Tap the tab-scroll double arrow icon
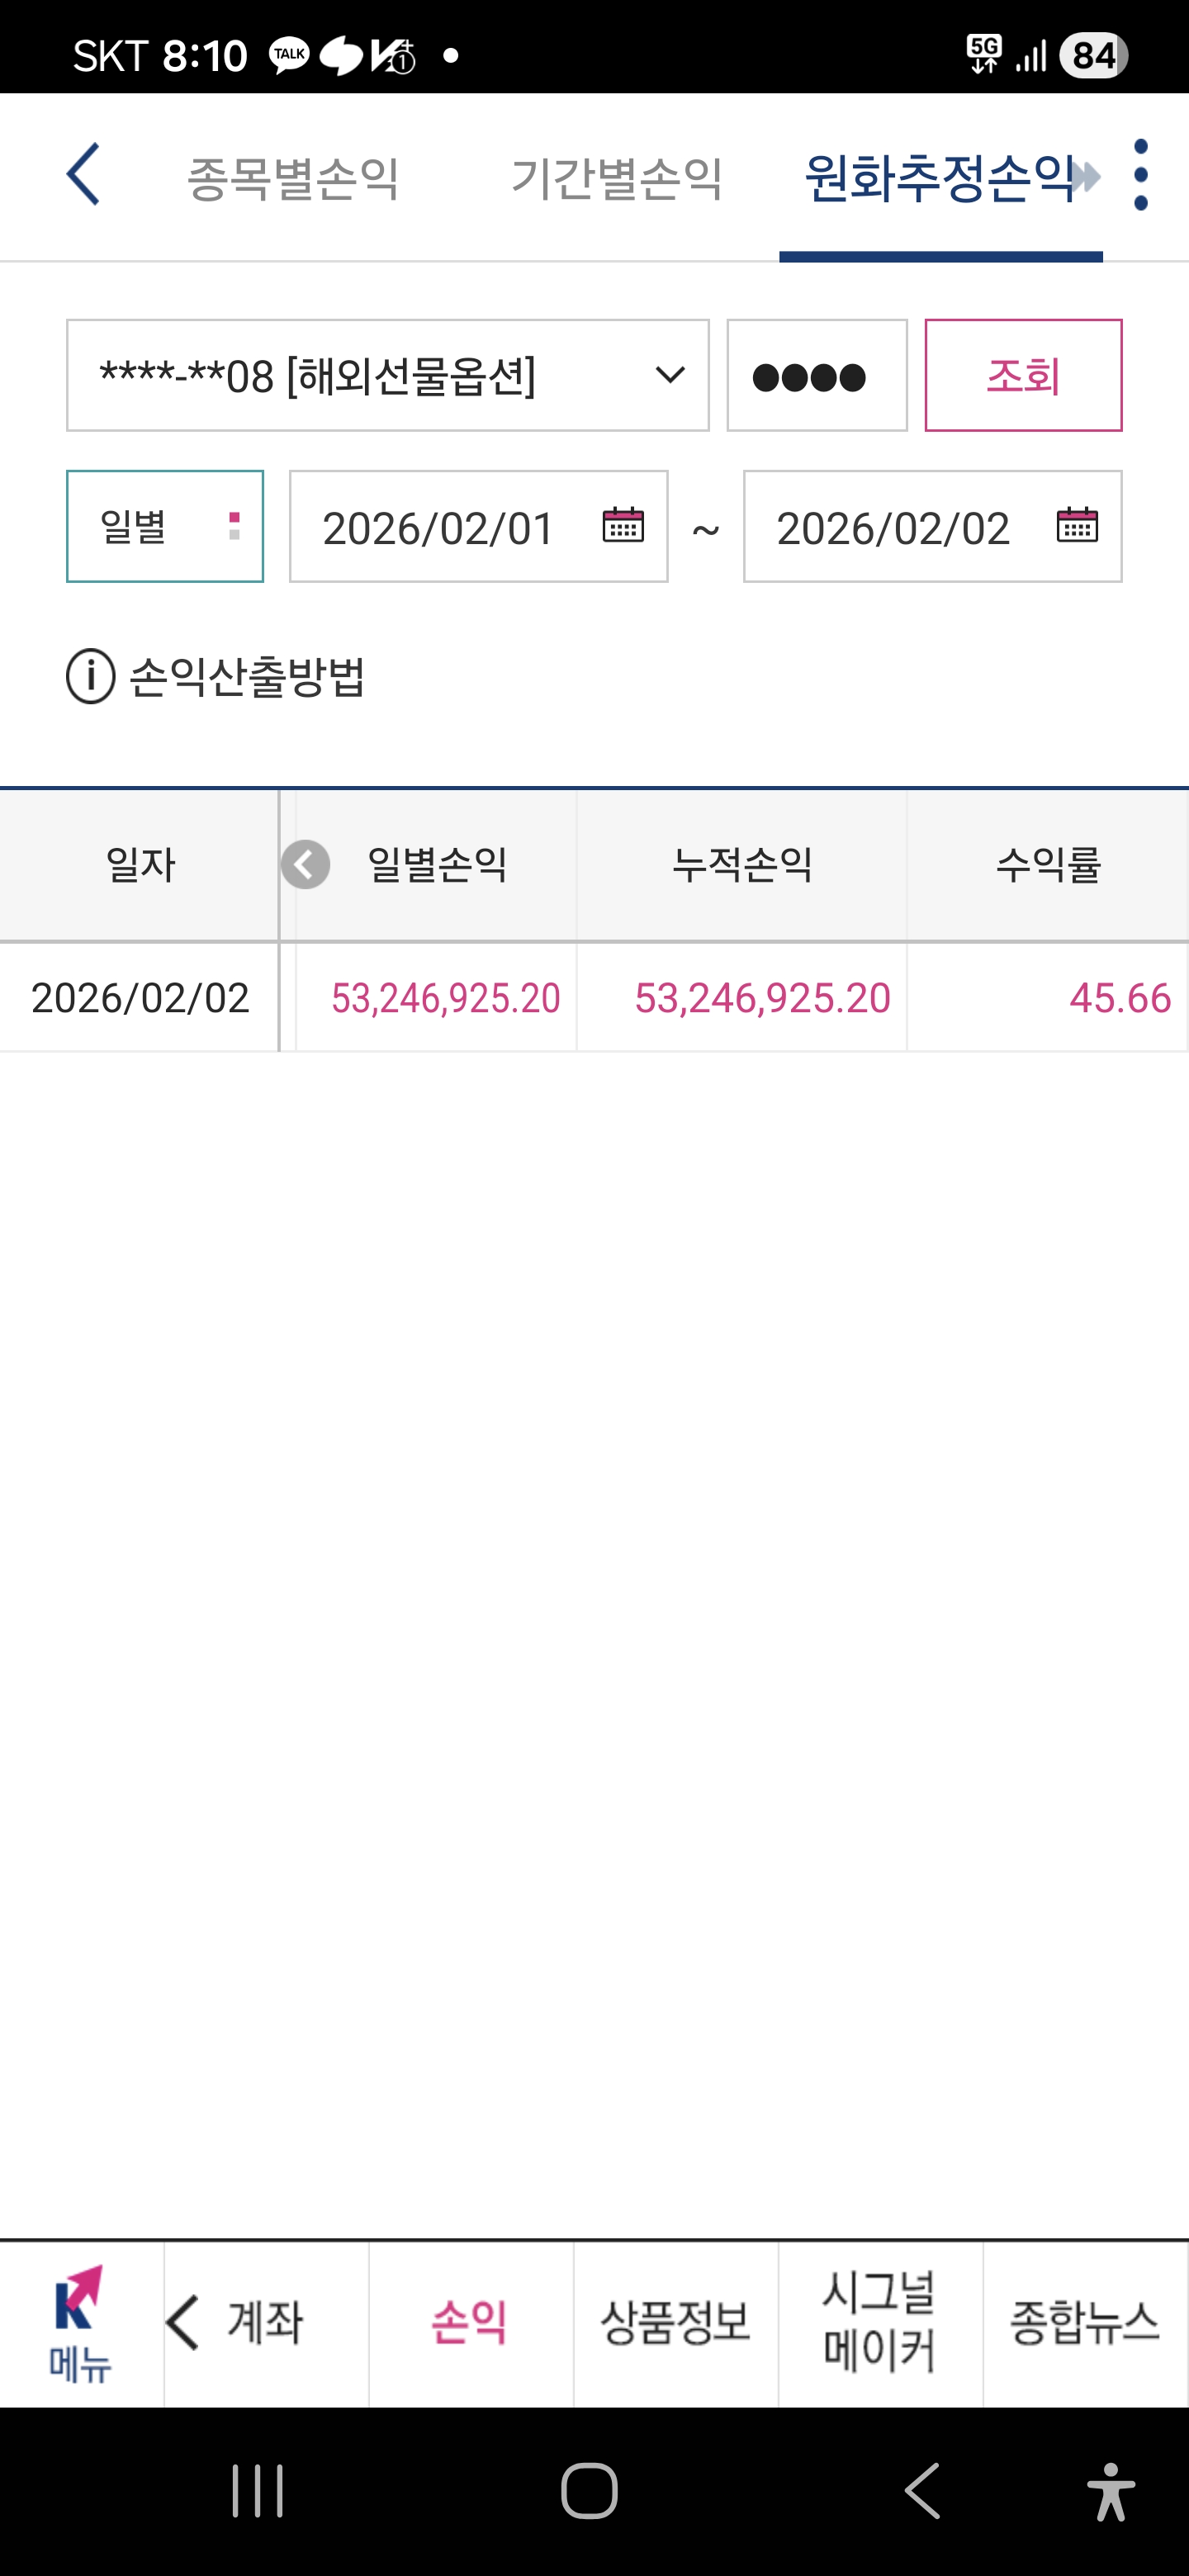 coord(1085,177)
